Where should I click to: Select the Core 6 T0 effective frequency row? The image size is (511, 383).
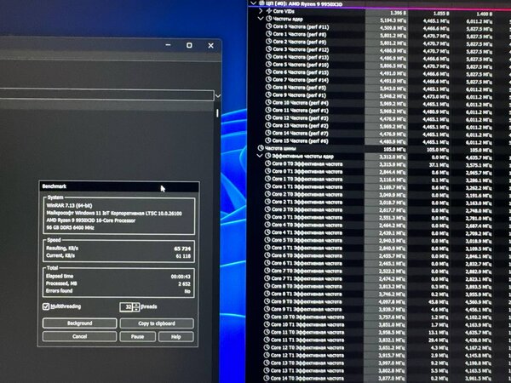pos(379,255)
